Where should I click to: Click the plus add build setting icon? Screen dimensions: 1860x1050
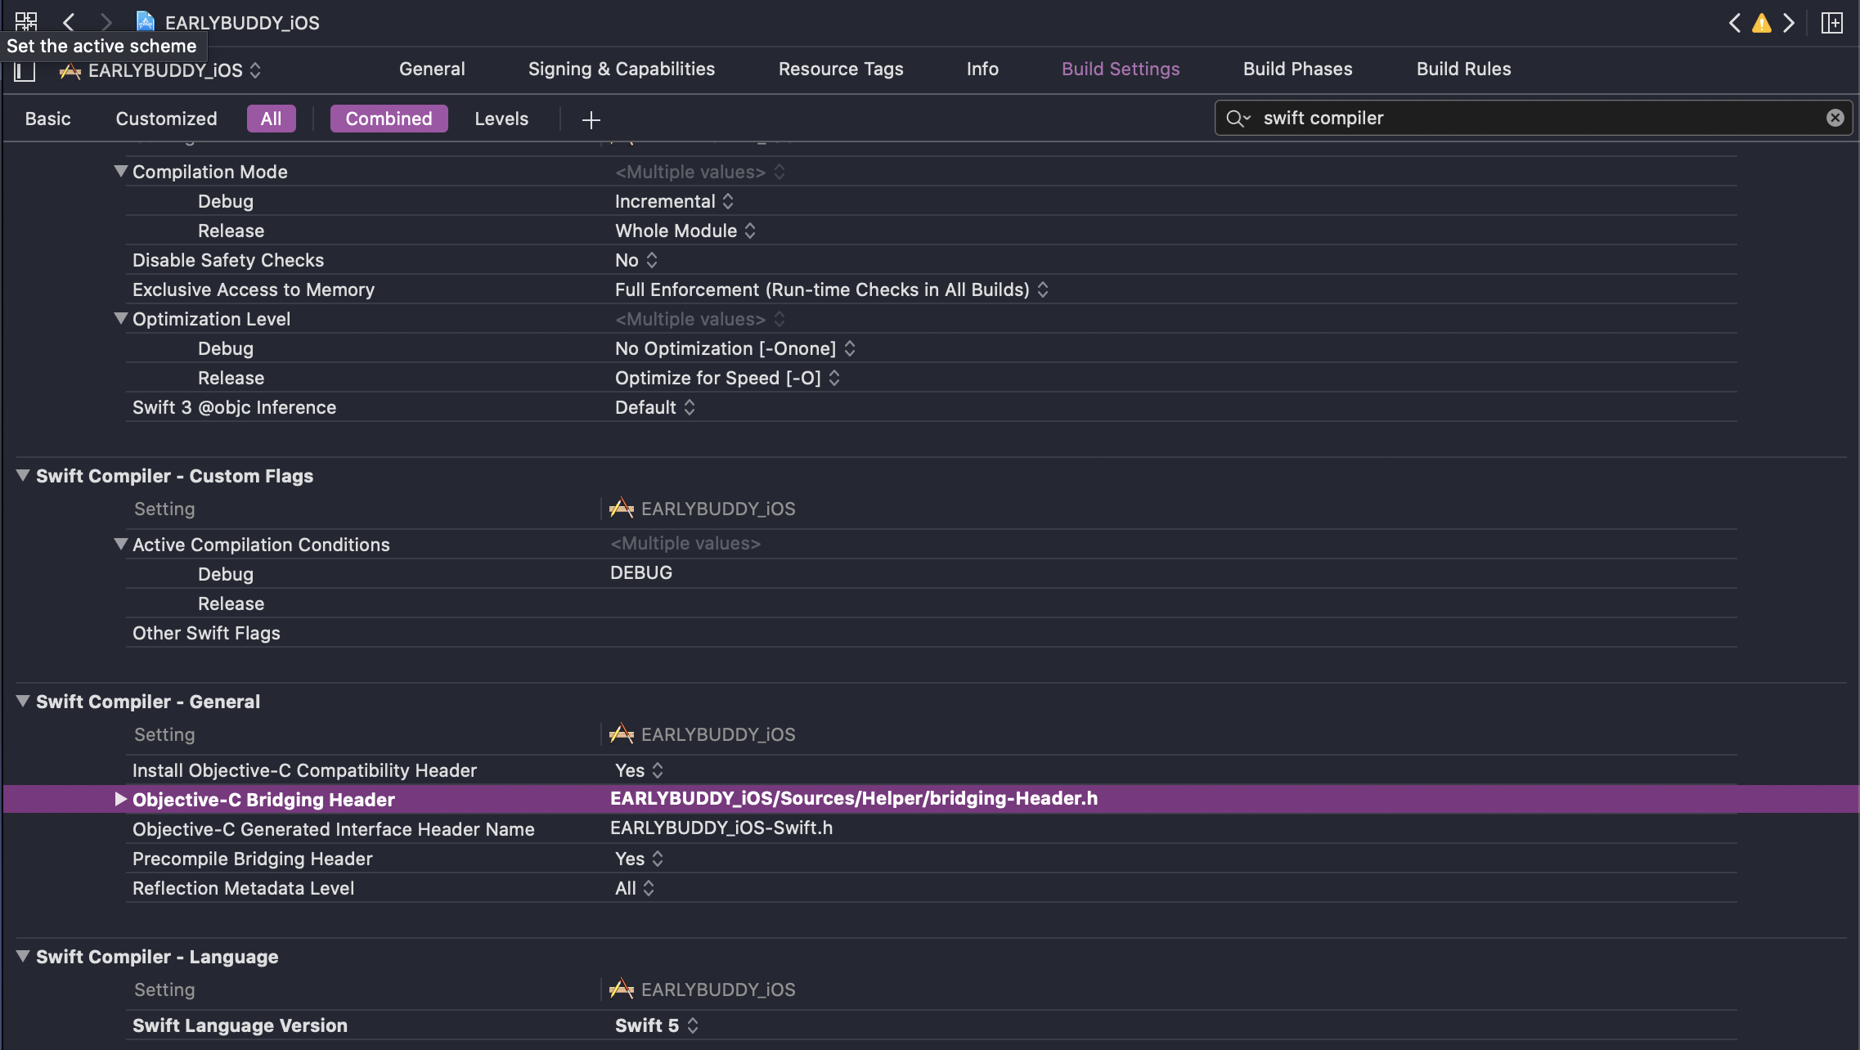[591, 119]
